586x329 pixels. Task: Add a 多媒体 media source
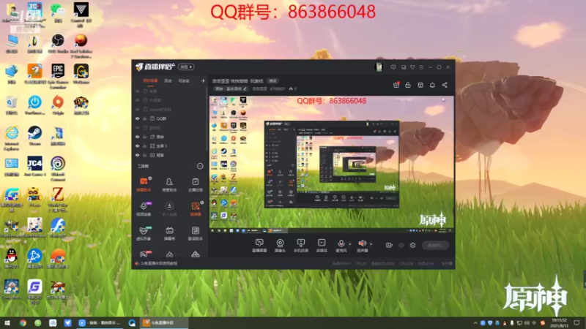click(322, 246)
